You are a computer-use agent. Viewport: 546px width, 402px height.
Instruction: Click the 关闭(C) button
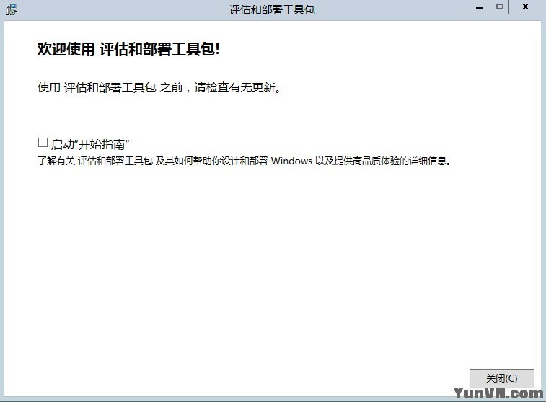pyautogui.click(x=501, y=378)
